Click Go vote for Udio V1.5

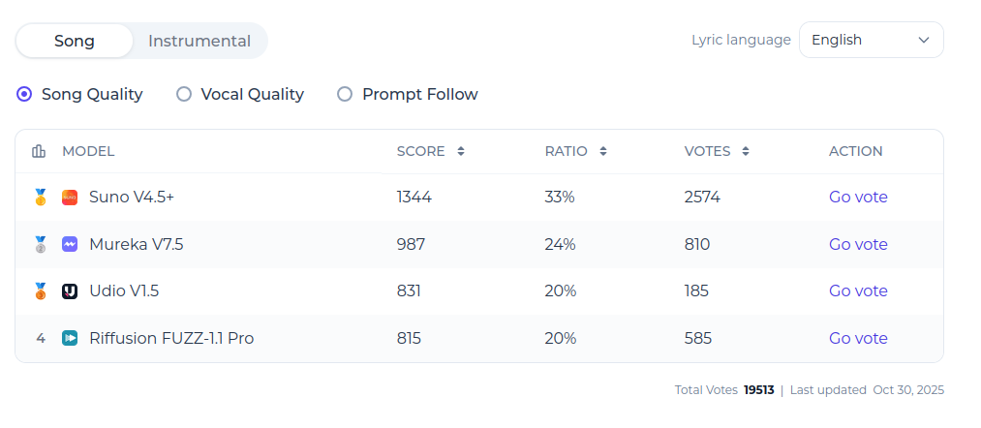click(858, 291)
